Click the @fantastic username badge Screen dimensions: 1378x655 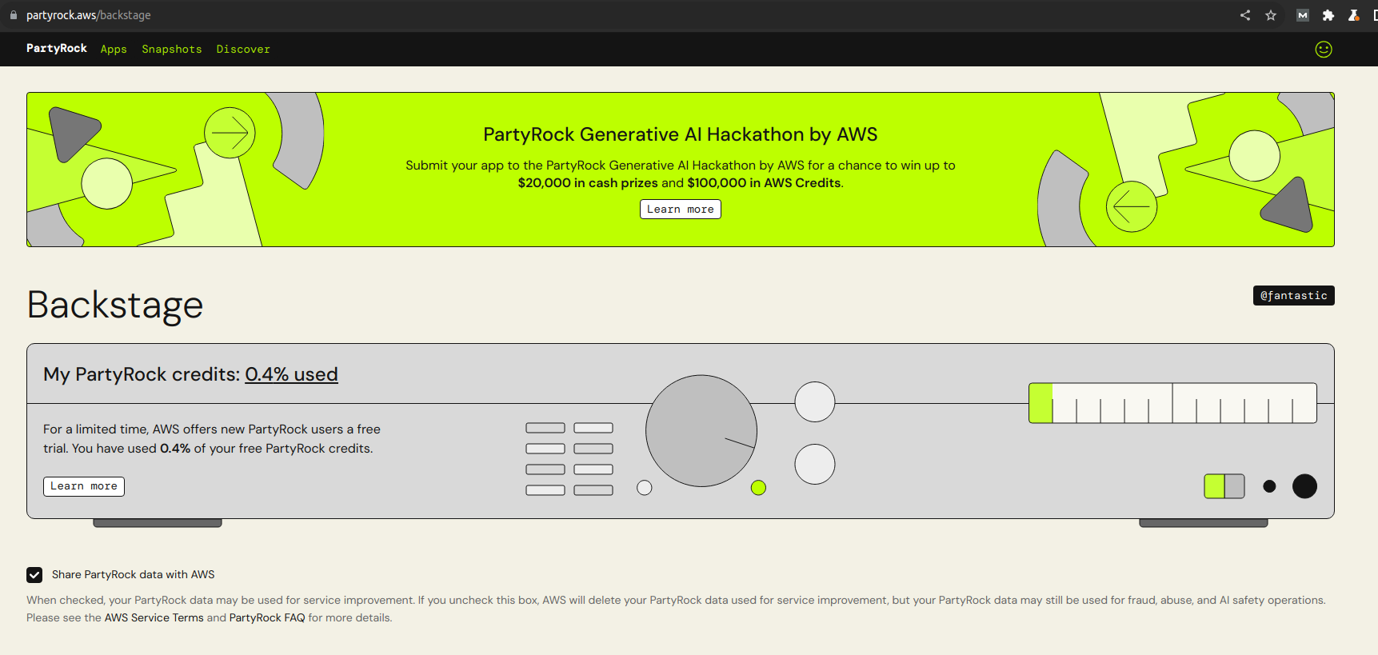click(1293, 296)
